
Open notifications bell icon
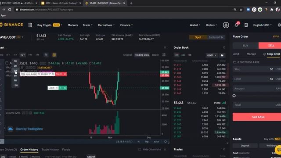point(236,25)
